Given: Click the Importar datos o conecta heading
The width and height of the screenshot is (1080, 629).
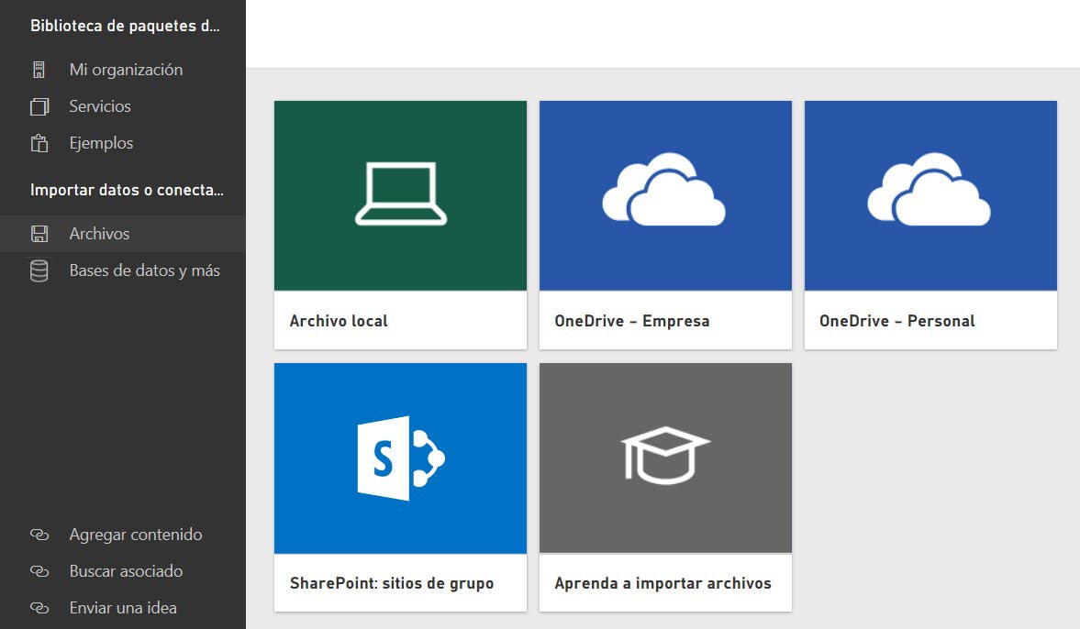Looking at the screenshot, I should (x=127, y=190).
